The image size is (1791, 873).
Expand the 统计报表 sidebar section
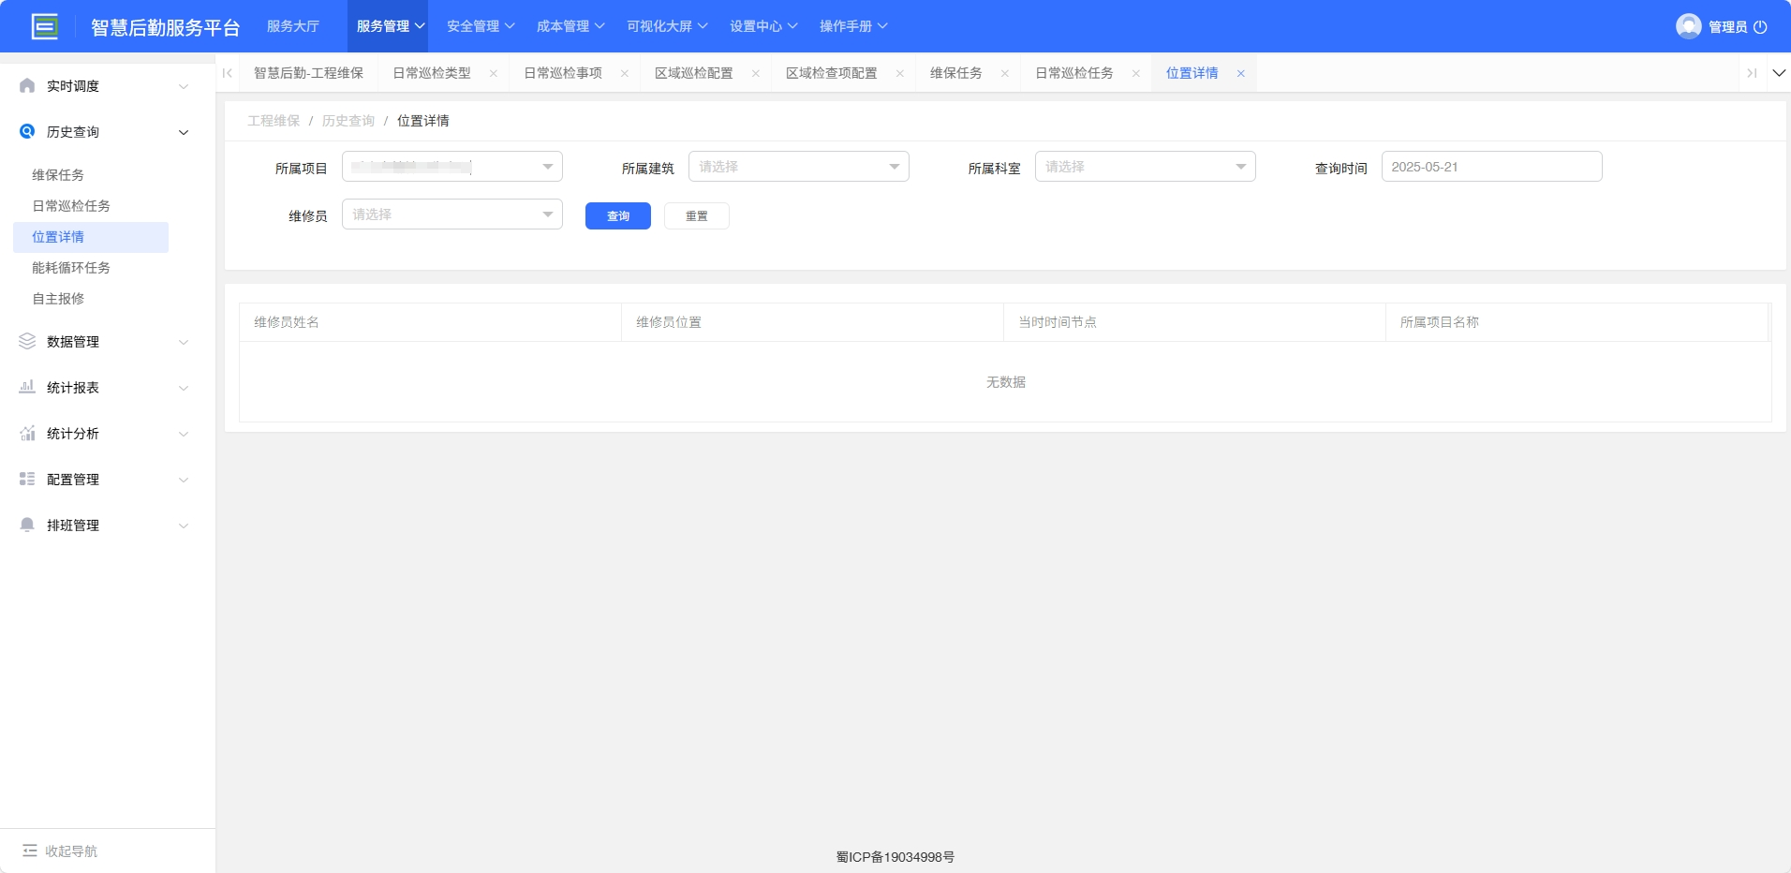[x=184, y=388]
